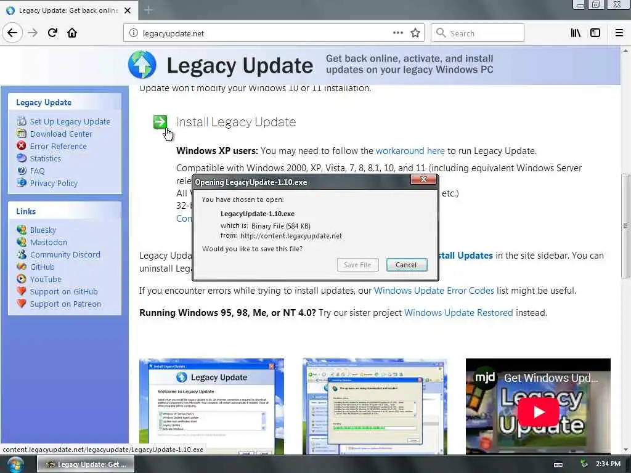Image resolution: width=631 pixels, height=473 pixels.
Task: Click the GitHub link icon
Action: tap(22, 266)
